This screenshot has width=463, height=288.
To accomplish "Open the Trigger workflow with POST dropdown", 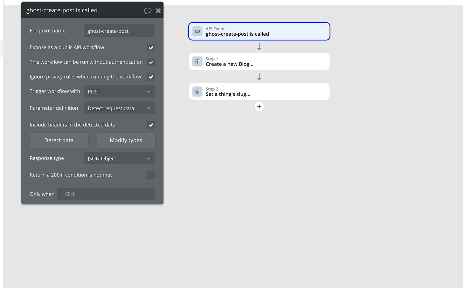I will tap(120, 91).
